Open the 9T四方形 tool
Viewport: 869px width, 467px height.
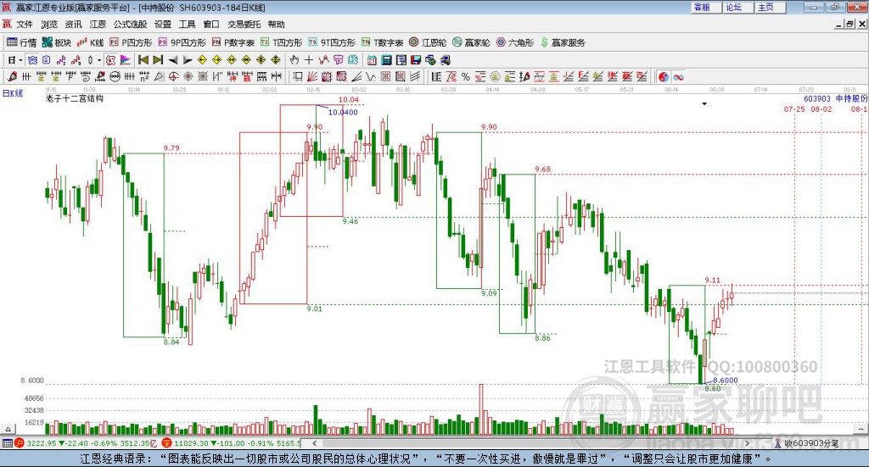tap(332, 42)
